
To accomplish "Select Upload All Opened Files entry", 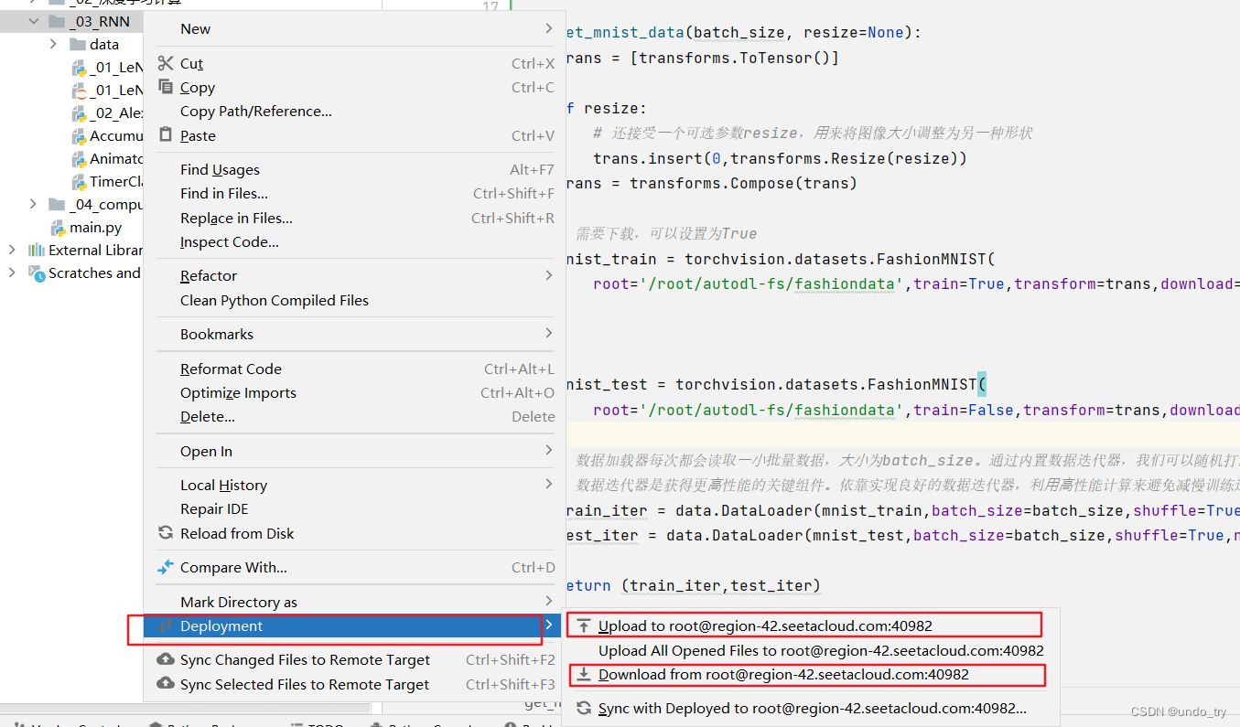I will point(810,651).
